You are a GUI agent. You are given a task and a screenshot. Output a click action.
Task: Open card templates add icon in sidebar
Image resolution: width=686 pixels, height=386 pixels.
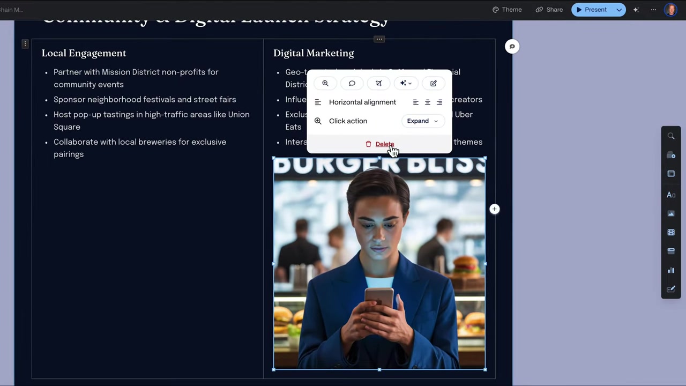671,155
